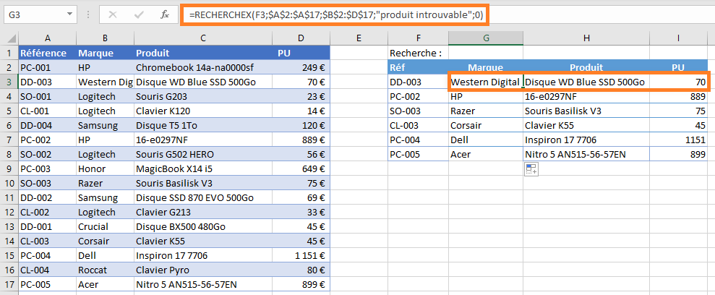
Task: Select cell Disque BX500 480Go
Action: 203,227
